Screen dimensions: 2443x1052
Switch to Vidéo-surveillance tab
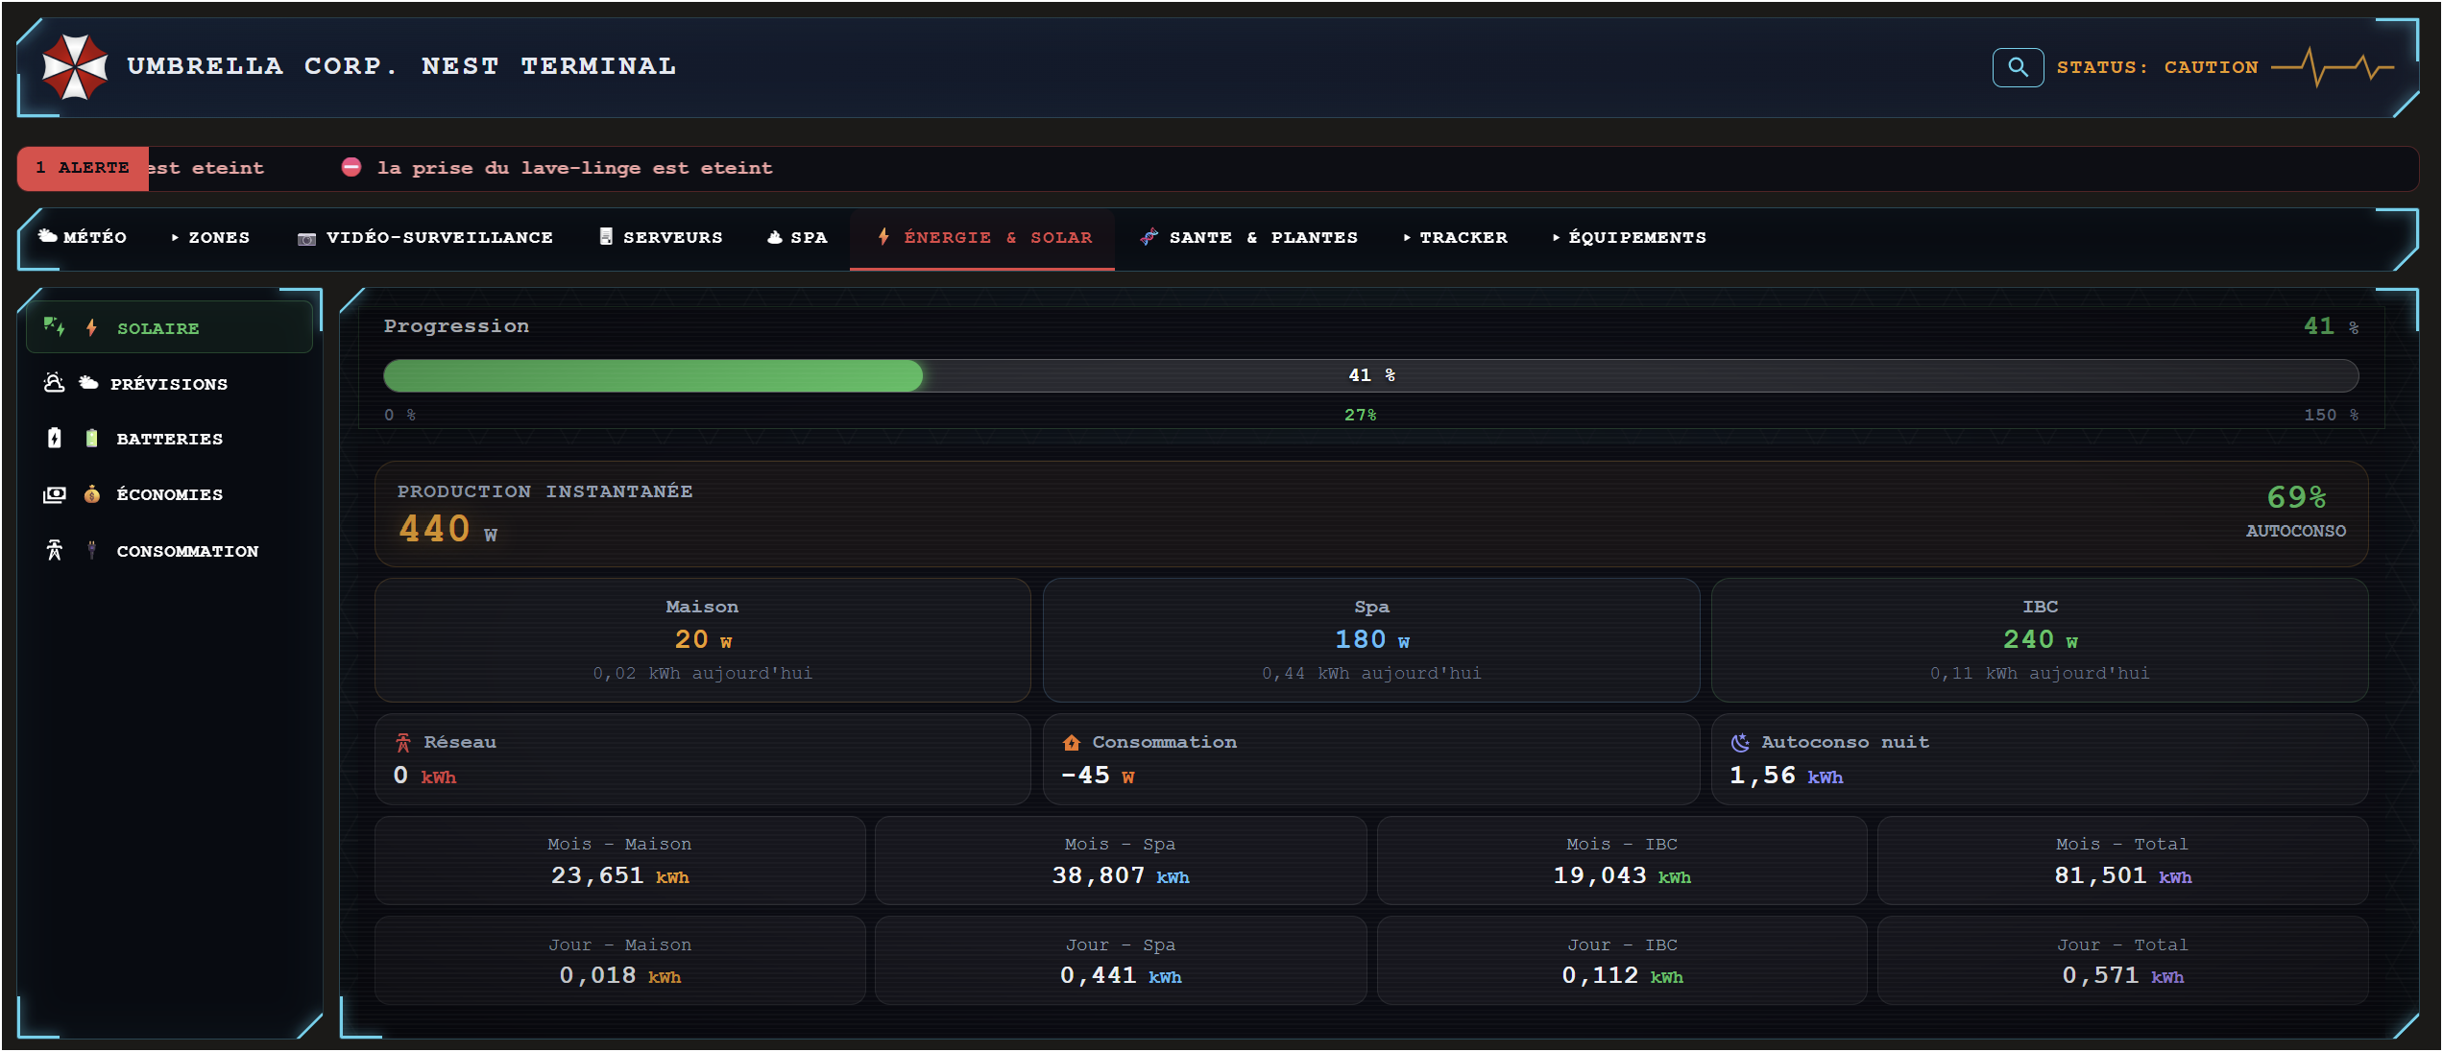pos(425,237)
